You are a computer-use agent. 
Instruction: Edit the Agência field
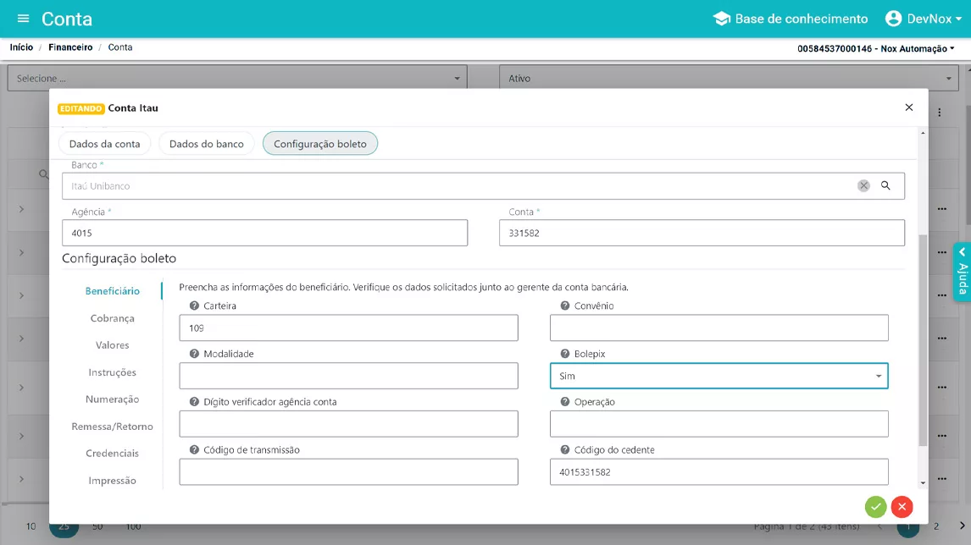[x=264, y=233]
